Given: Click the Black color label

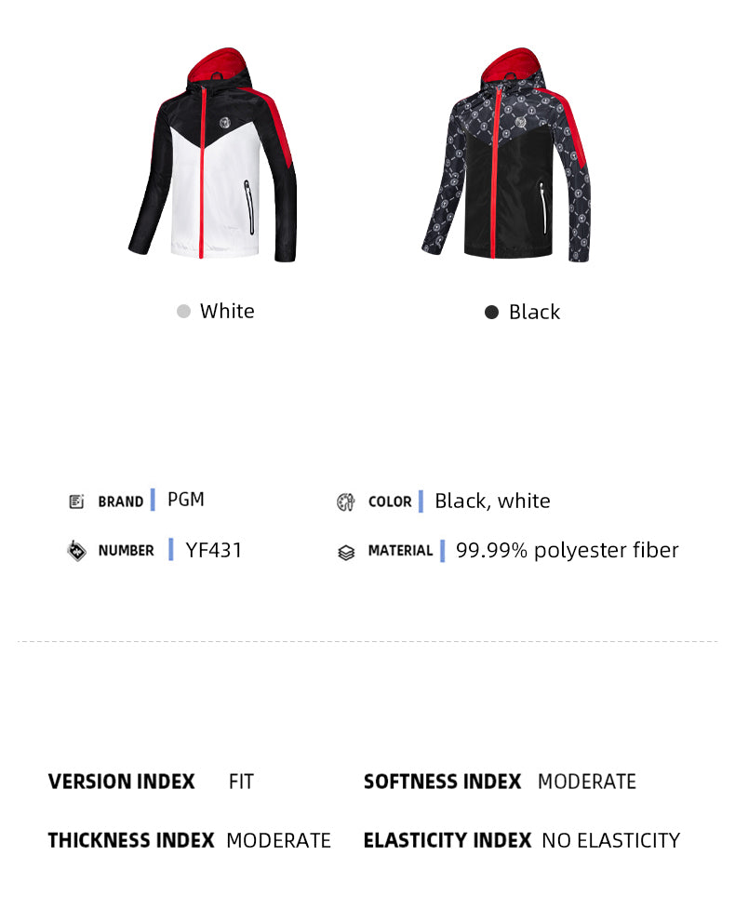Looking at the screenshot, I should point(534,313).
